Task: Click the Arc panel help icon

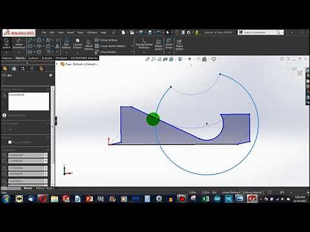Action: (50, 75)
